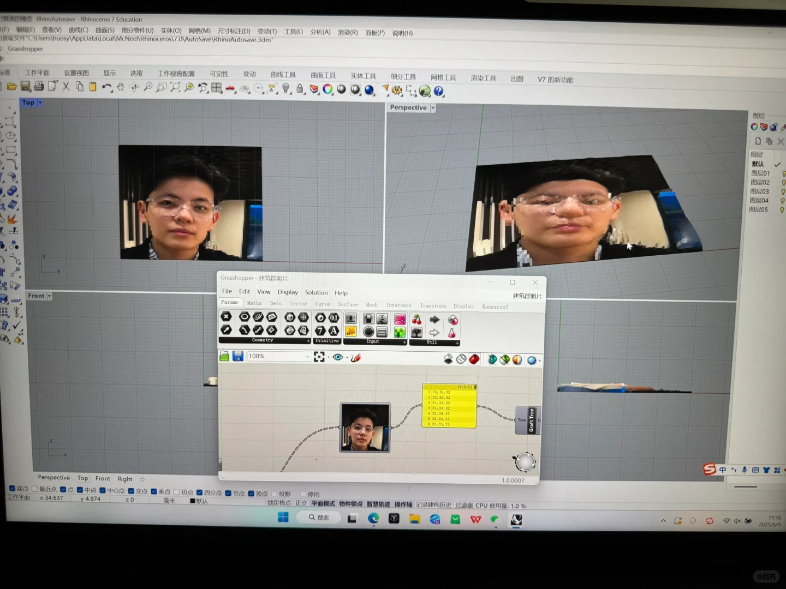
Task: Select the flask icon in the Util group
Action: [452, 333]
